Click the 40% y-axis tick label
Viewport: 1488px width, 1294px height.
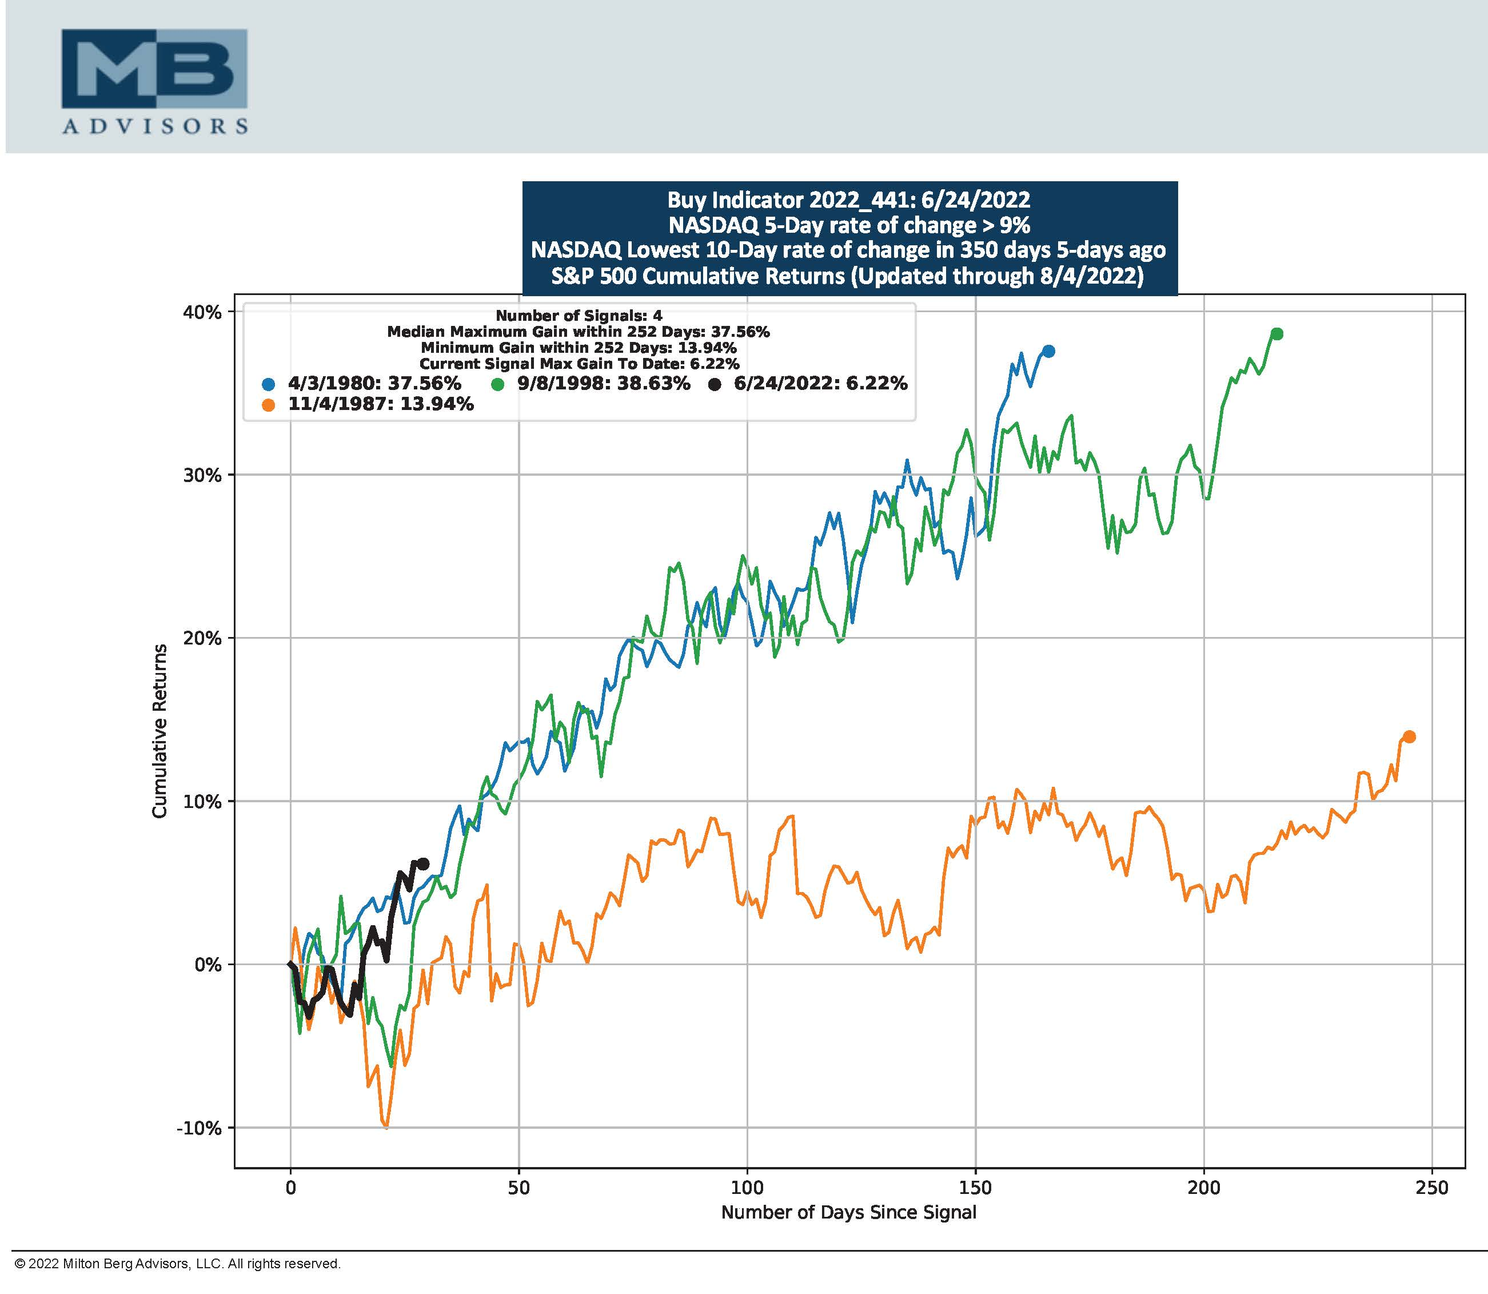(204, 312)
